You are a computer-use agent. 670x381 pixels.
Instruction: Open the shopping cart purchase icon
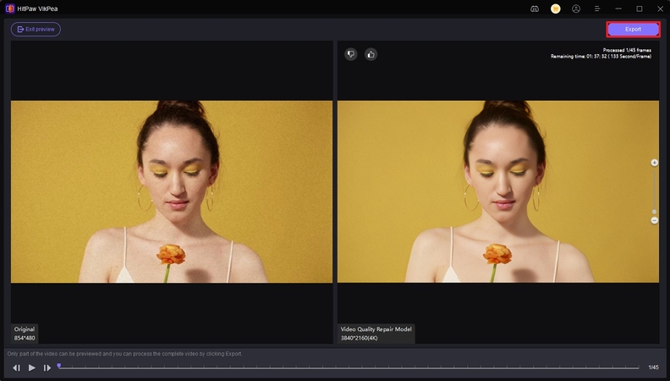[x=556, y=8]
